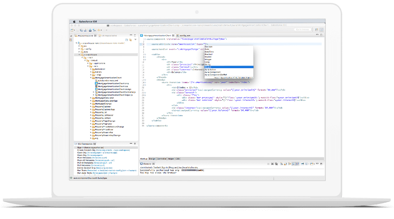Click the Back navigation arrow in toolbar
This screenshot has width=394, height=219.
tap(99, 30)
